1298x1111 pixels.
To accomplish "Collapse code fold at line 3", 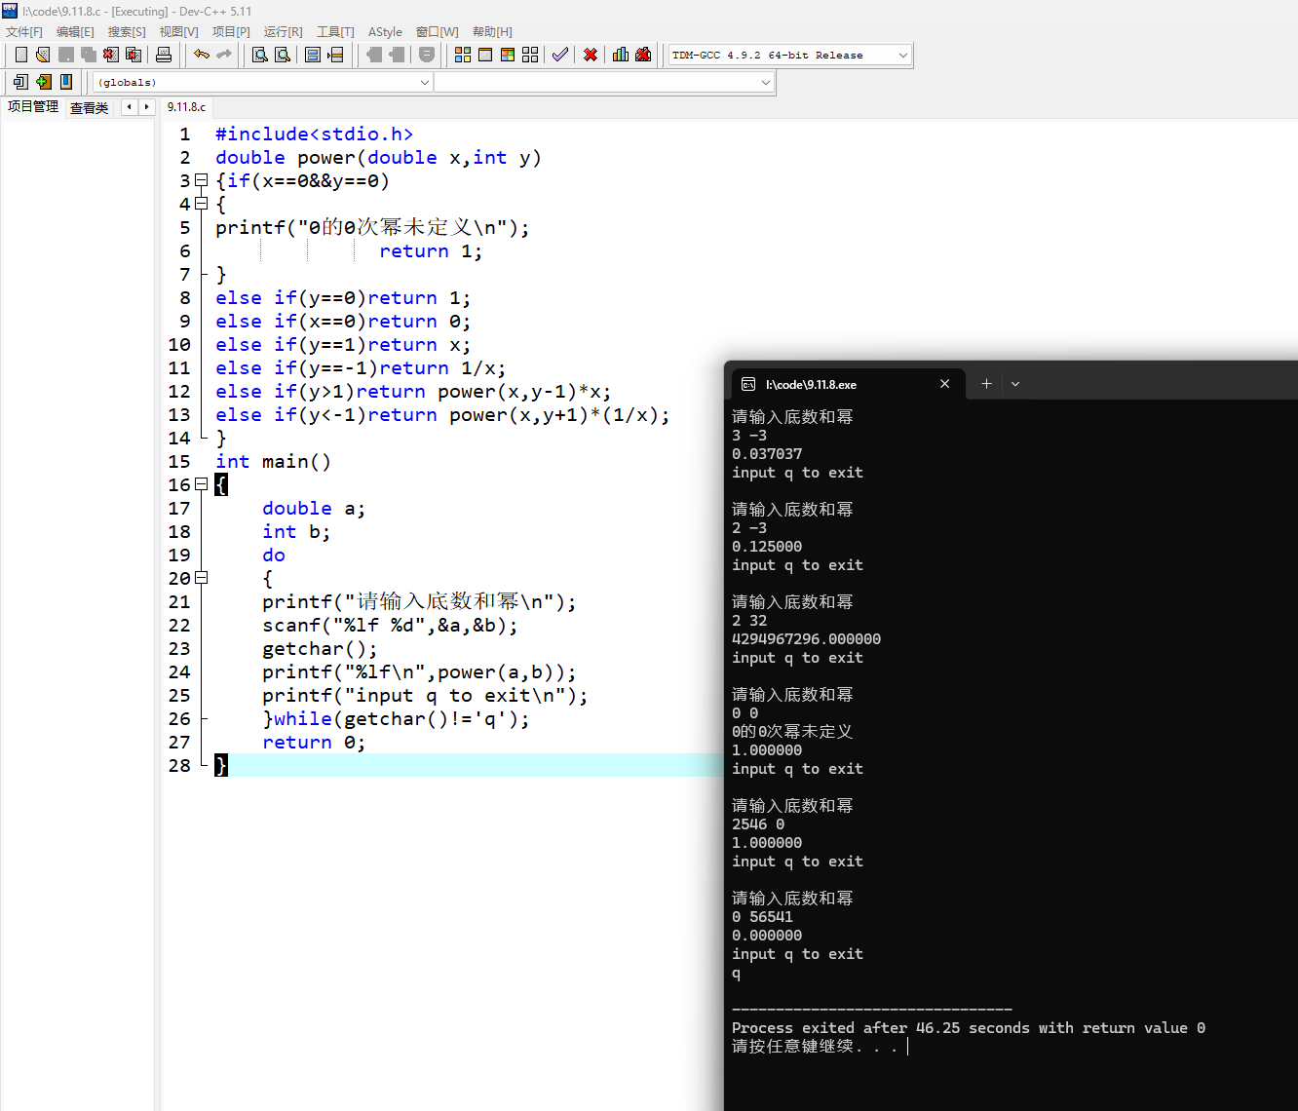I will coord(201,180).
